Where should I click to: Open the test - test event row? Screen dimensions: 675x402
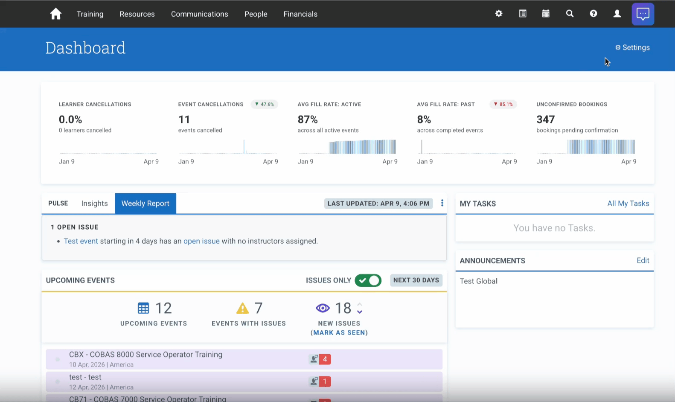coord(244,382)
